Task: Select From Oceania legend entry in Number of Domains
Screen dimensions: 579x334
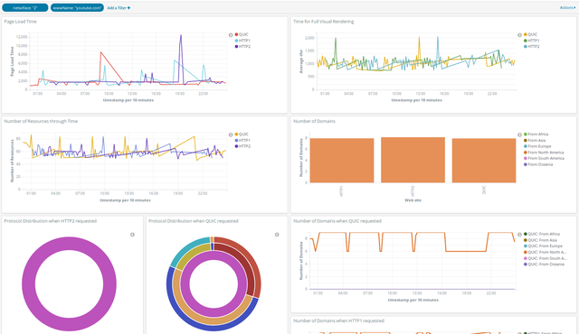Action: point(538,164)
